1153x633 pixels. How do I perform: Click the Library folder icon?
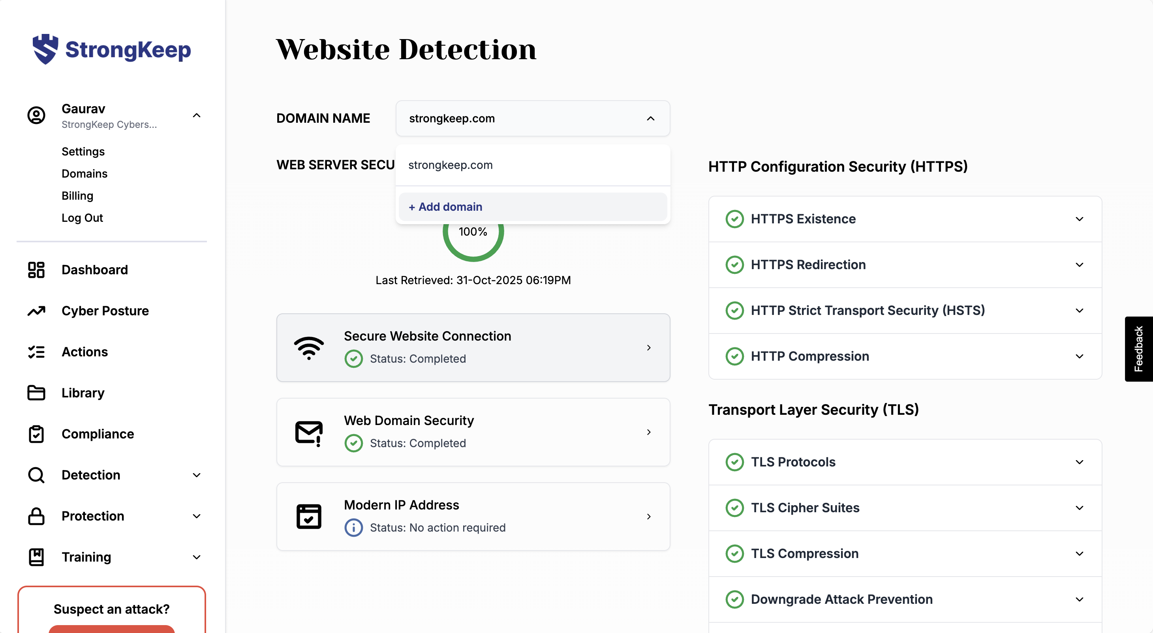36,393
